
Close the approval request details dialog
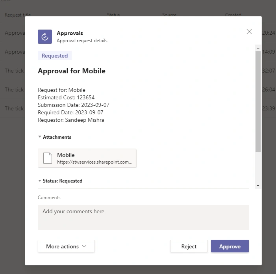(249, 32)
